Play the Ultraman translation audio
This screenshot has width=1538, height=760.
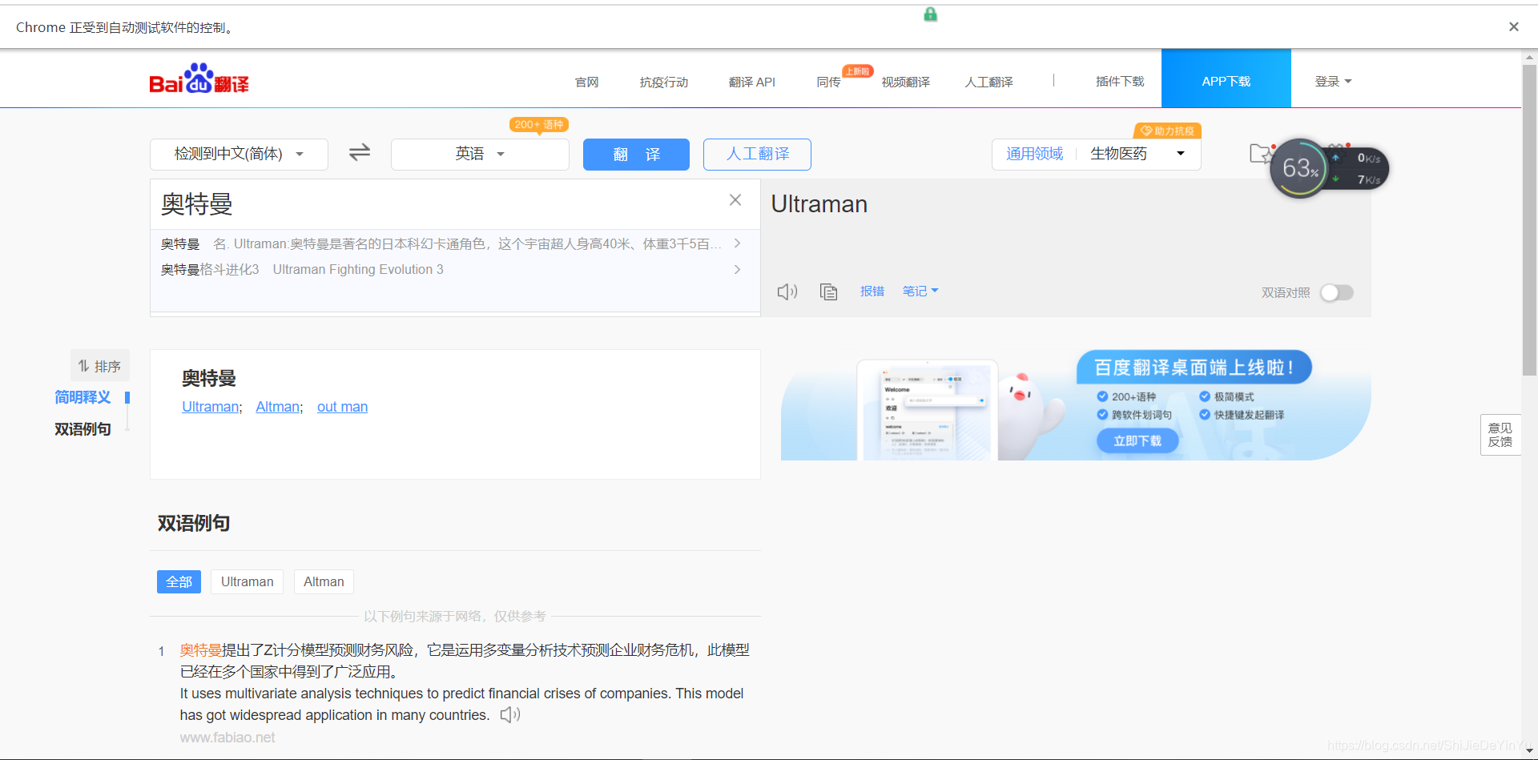click(x=787, y=292)
